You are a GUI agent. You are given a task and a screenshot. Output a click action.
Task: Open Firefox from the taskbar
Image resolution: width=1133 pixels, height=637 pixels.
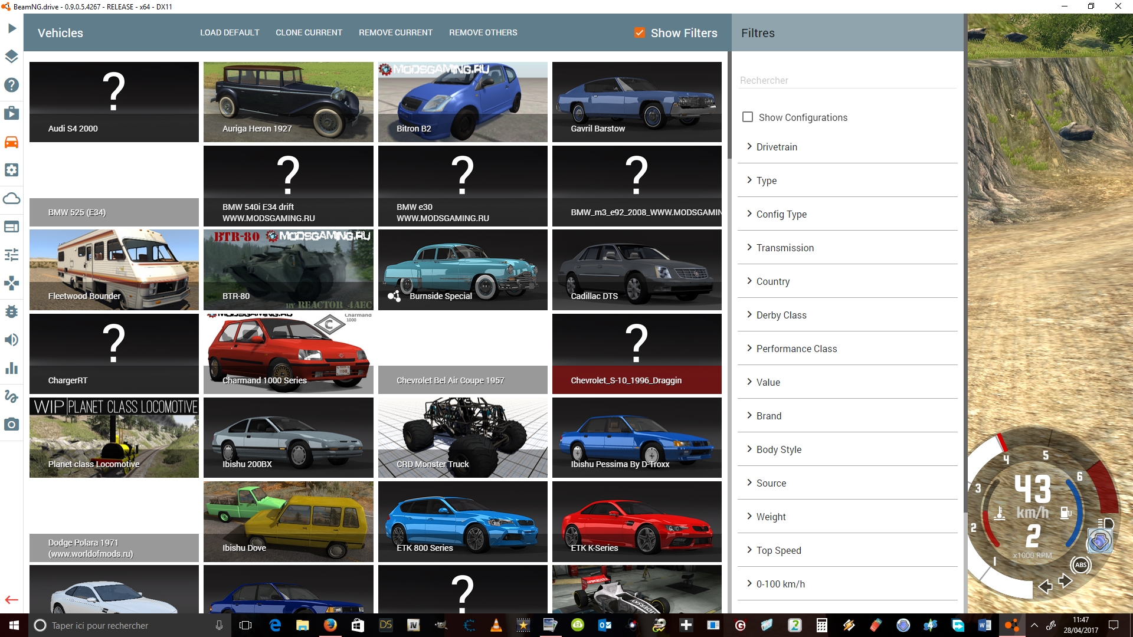coord(330,625)
